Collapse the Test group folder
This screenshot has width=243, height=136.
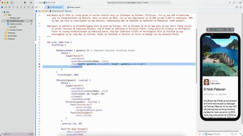(4, 15)
